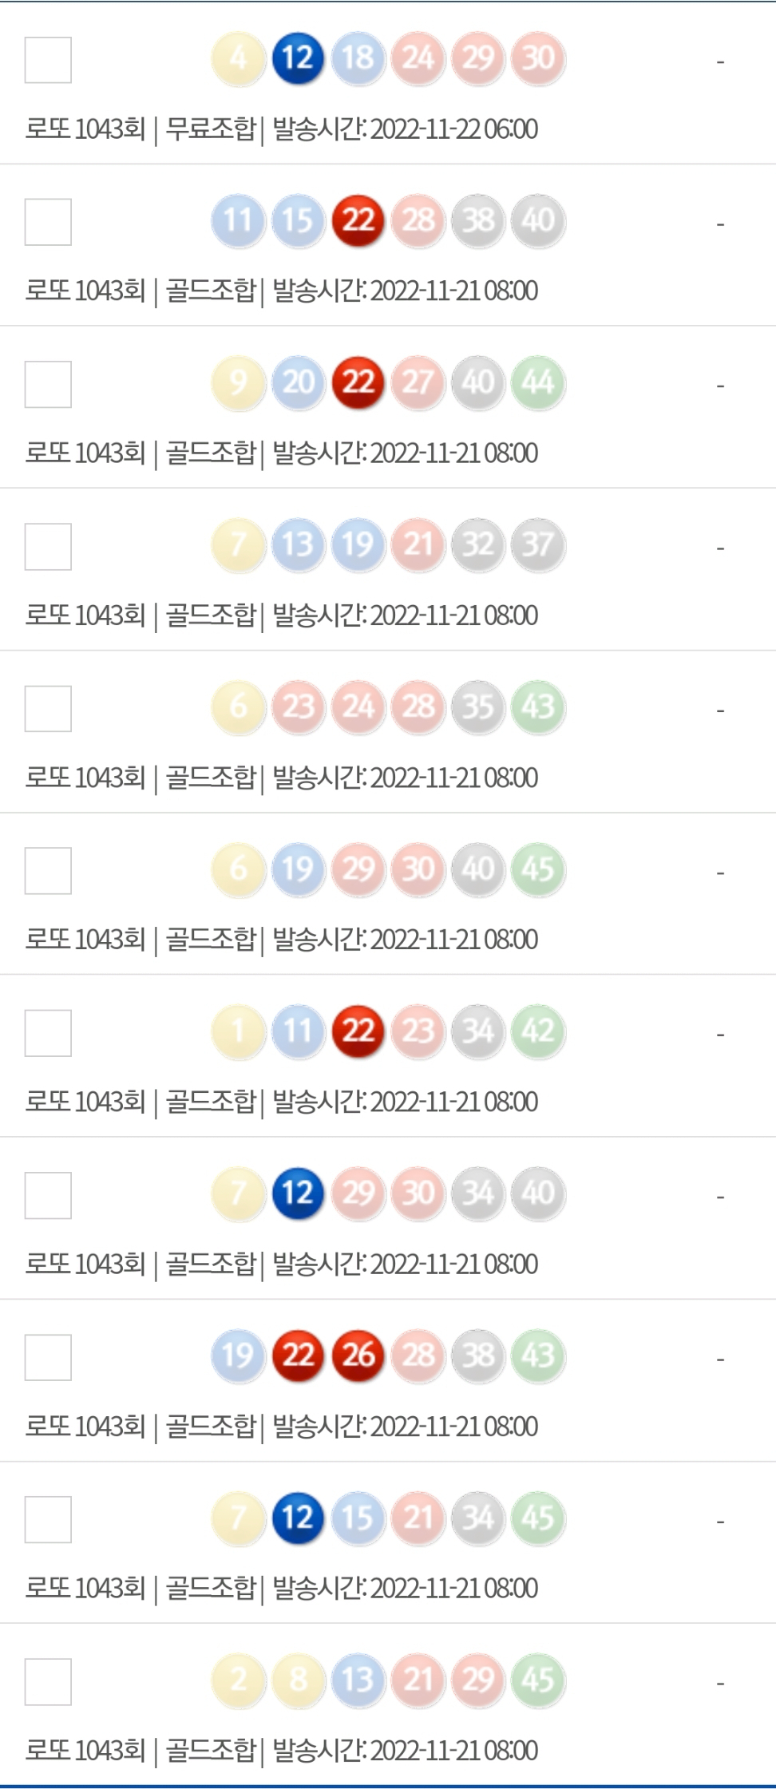Click the yellow number 4 ball
The image size is (776, 1789).
238,58
